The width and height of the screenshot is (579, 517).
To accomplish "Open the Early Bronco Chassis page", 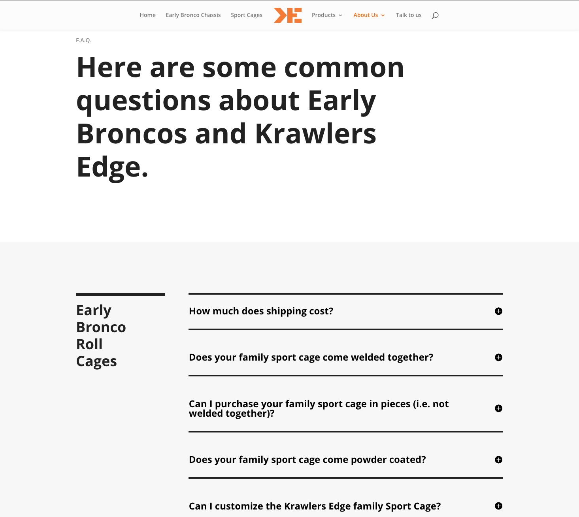I will (x=193, y=15).
